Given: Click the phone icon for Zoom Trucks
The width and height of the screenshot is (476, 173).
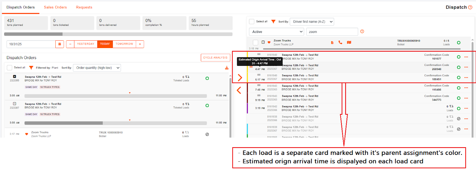Looking at the screenshot, I should coord(340,42).
